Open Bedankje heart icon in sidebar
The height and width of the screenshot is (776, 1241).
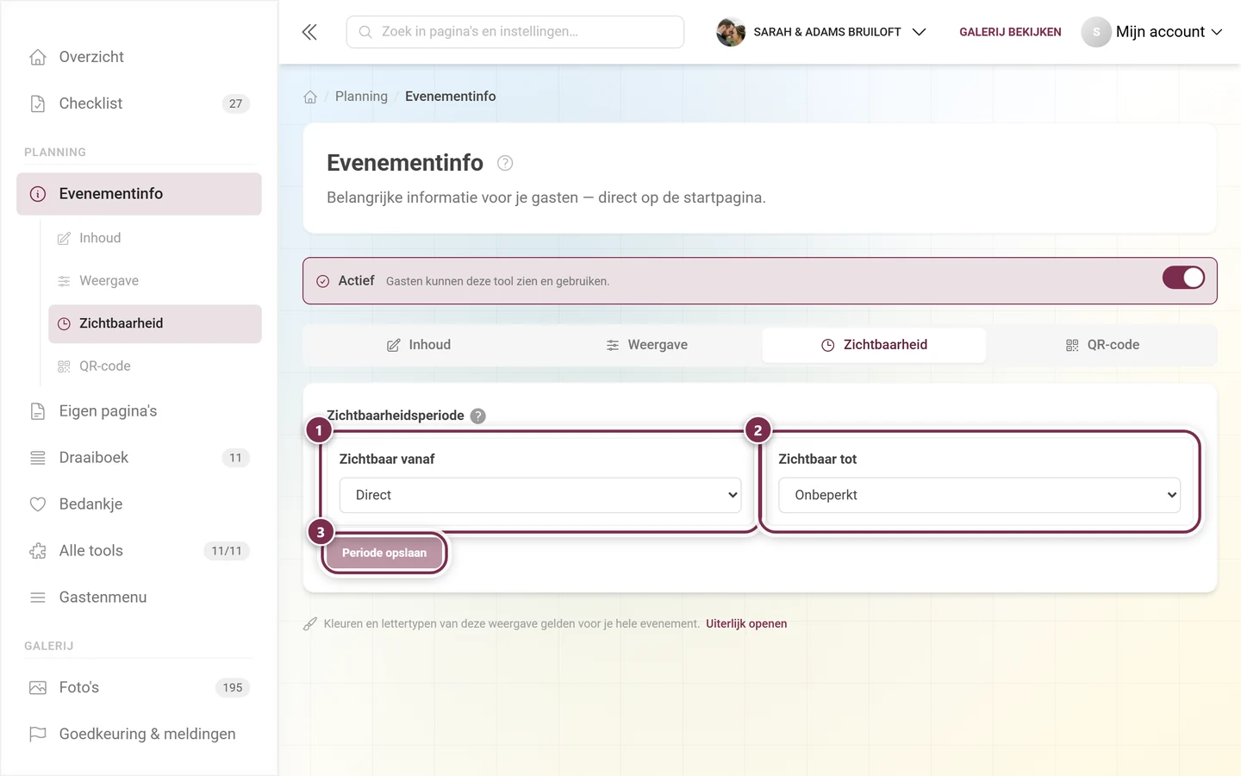coord(38,504)
